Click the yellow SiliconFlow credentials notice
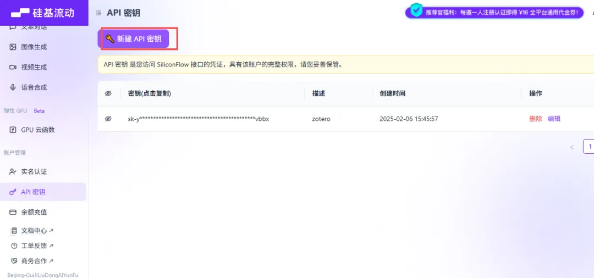This screenshot has height=278, width=594. click(x=346, y=65)
